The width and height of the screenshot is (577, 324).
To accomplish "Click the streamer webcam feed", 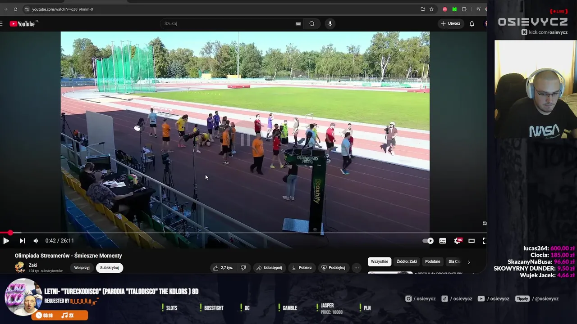I will pos(536,89).
